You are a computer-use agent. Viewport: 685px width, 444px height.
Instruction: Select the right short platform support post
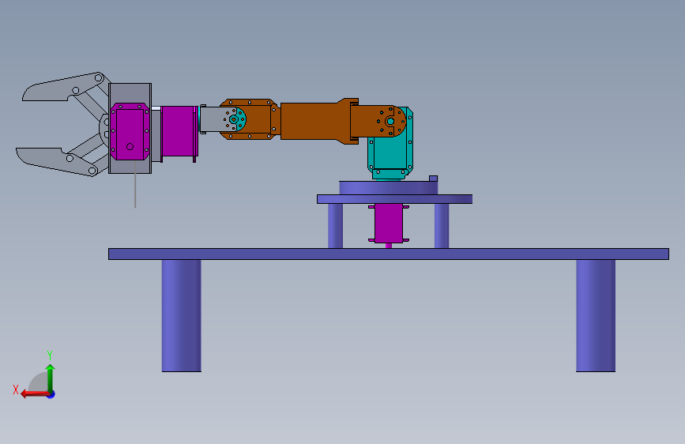(x=441, y=226)
